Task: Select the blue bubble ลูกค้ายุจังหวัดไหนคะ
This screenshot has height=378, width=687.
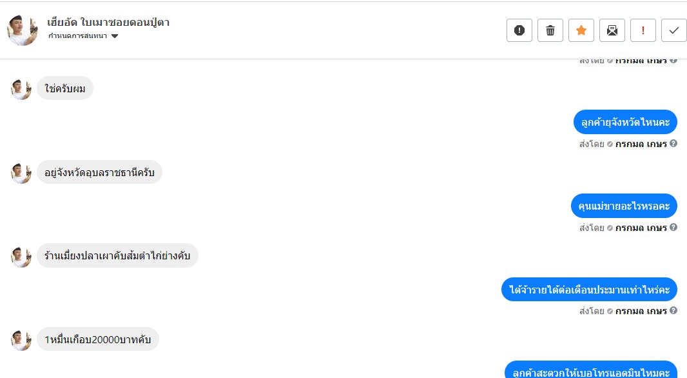Action: click(x=625, y=122)
